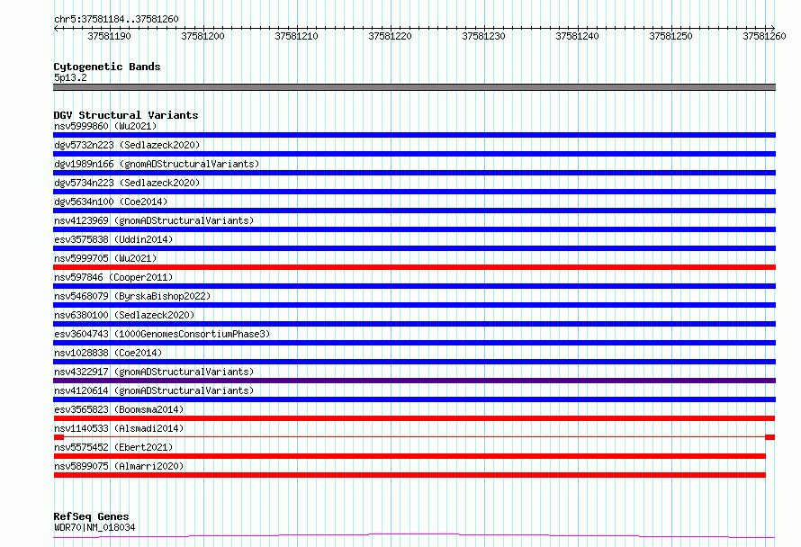Click the blue bar under nsv5999860
This screenshot has height=547, width=801.
point(414,135)
